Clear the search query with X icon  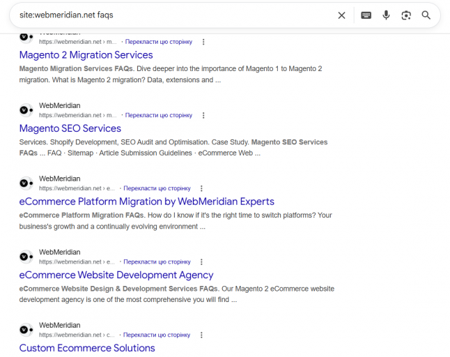tap(341, 15)
